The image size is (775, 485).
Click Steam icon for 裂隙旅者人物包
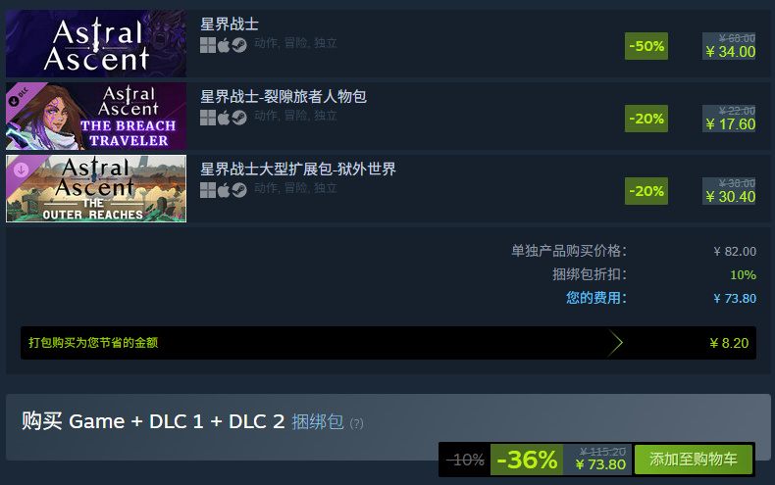point(239,118)
